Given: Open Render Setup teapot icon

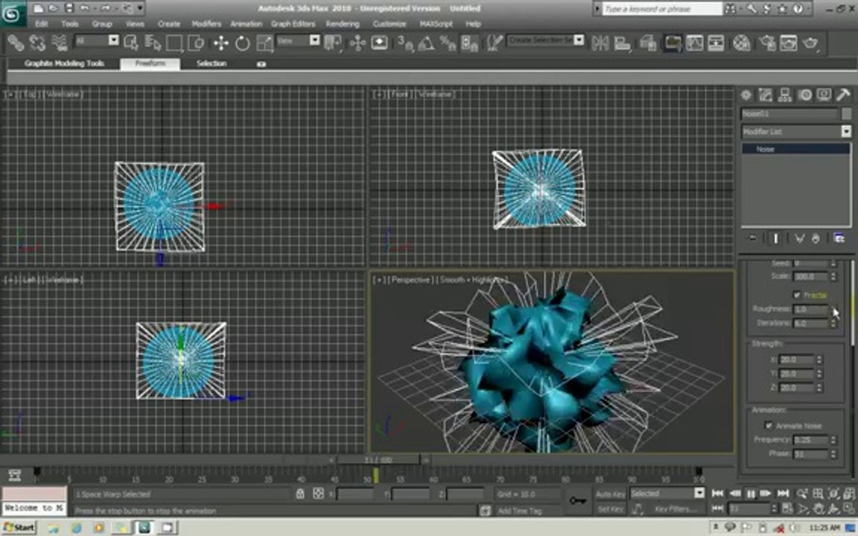Looking at the screenshot, I should coord(767,42).
